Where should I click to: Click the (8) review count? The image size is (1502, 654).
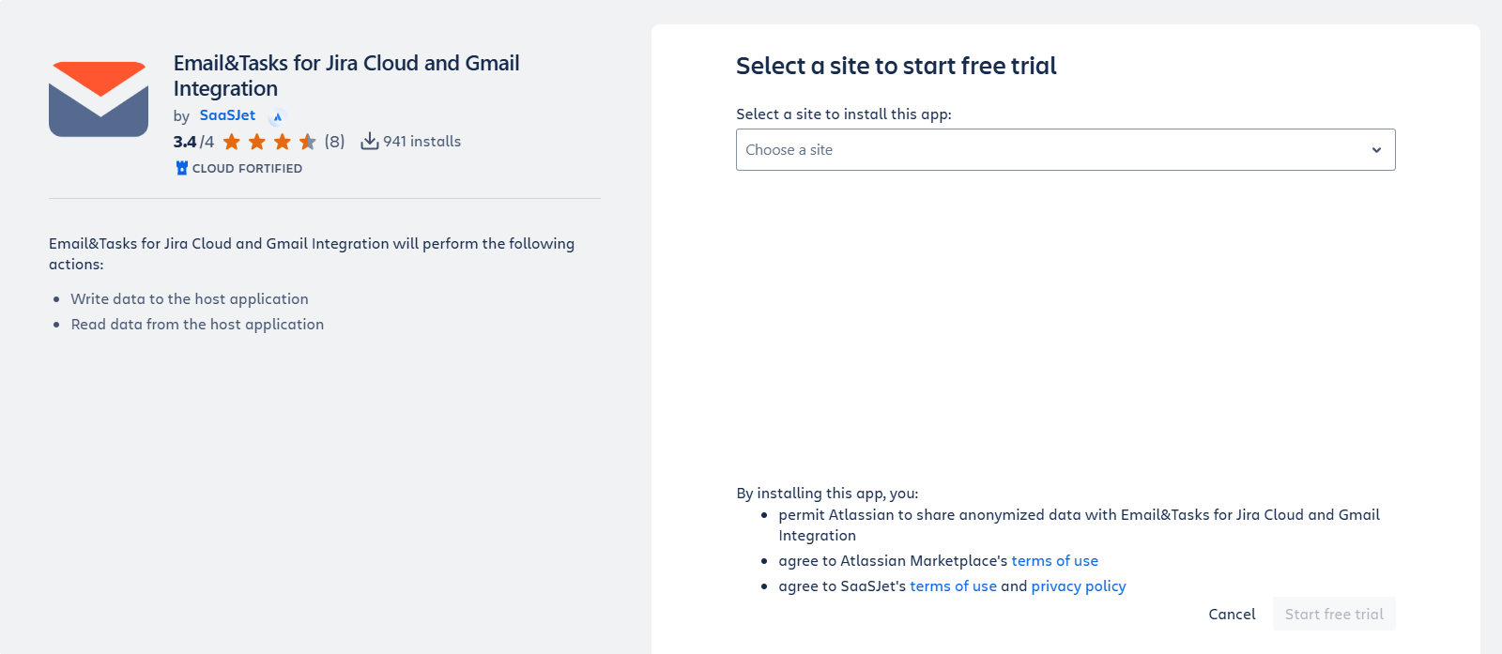pyautogui.click(x=333, y=141)
